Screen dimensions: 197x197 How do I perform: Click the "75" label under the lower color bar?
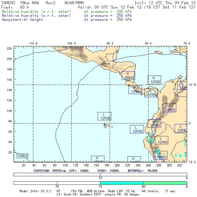point(100,186)
